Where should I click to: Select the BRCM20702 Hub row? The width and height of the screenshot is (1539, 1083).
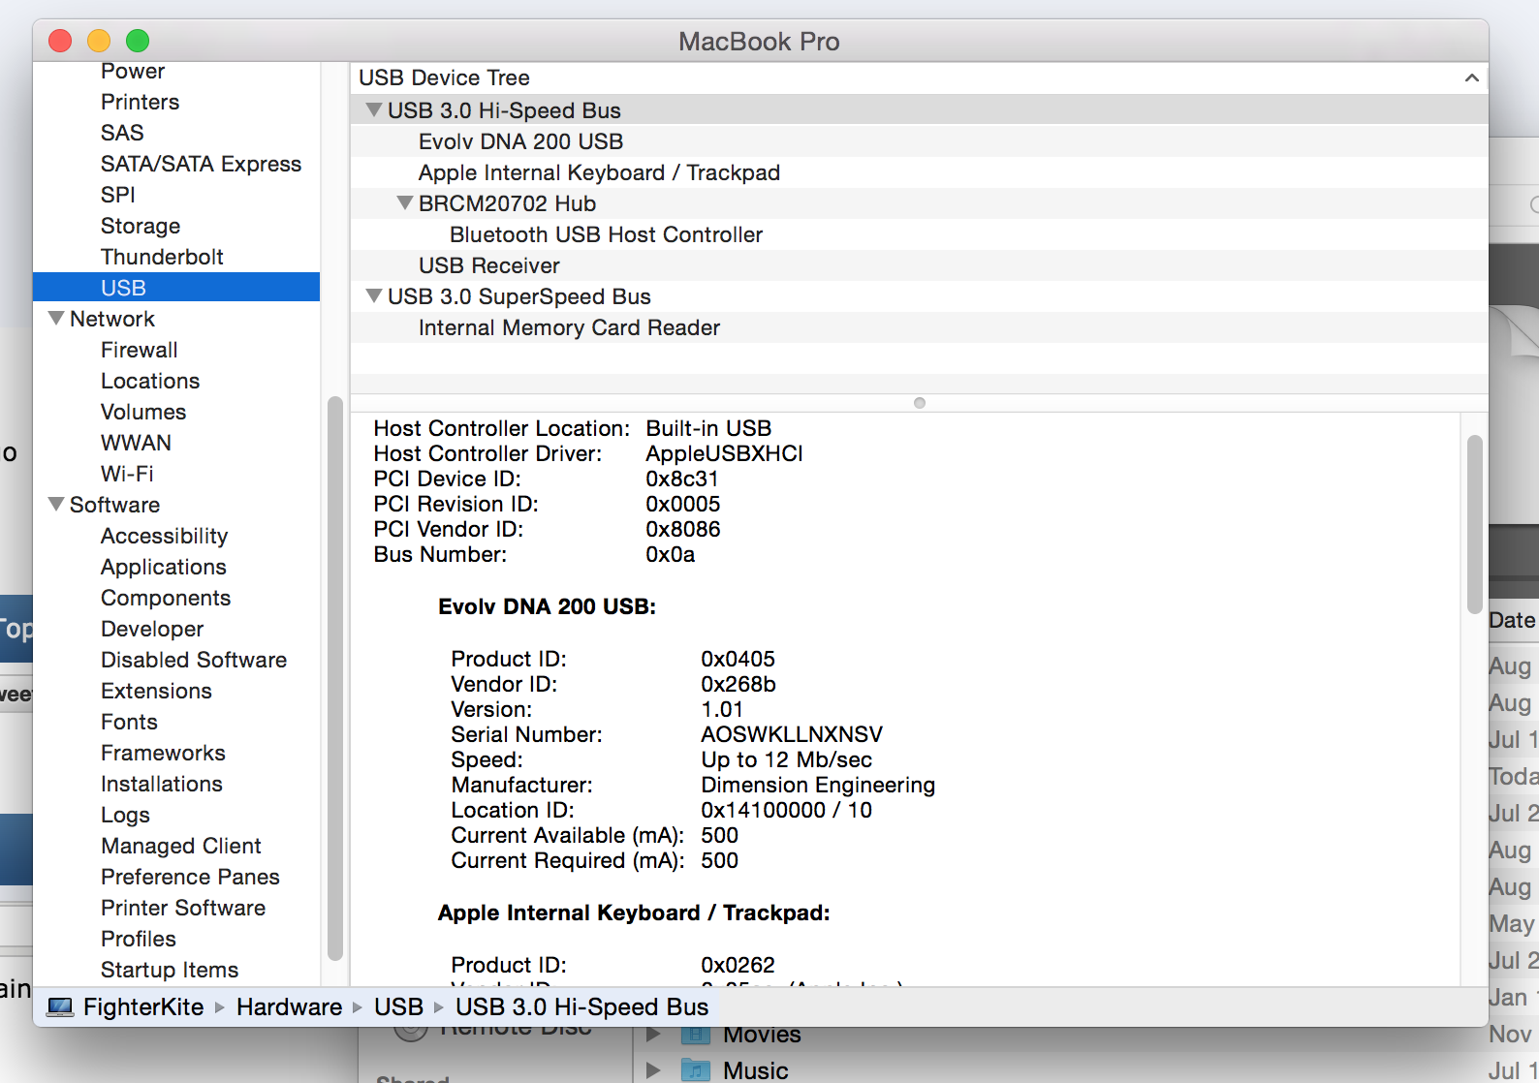pos(919,203)
